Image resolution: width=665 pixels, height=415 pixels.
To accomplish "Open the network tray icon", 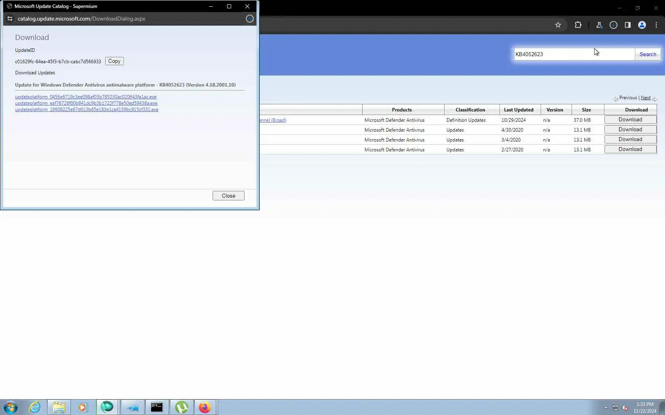I will tap(616, 407).
